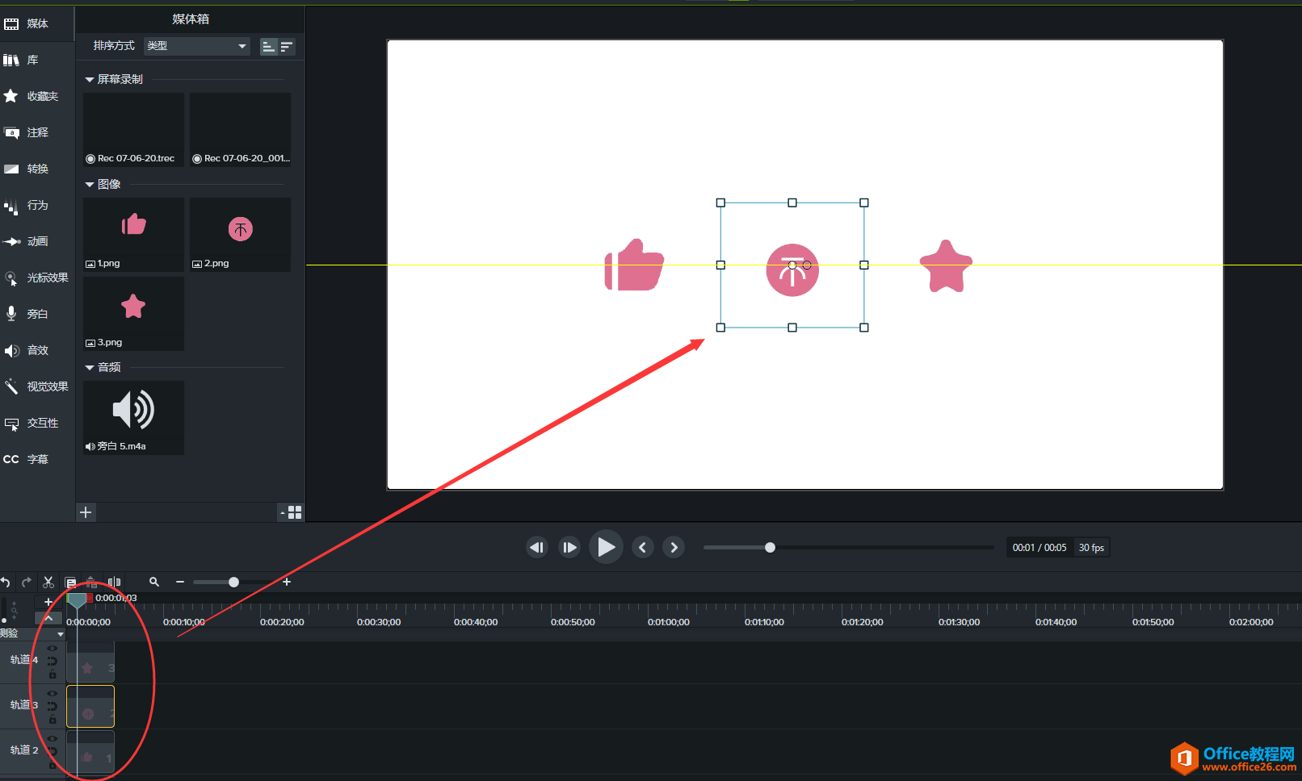
Task: Toggle visibility eye for 轨道 2
Action: (x=52, y=739)
